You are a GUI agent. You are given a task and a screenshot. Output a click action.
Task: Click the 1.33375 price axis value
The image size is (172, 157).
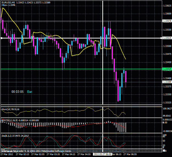click(167, 86)
